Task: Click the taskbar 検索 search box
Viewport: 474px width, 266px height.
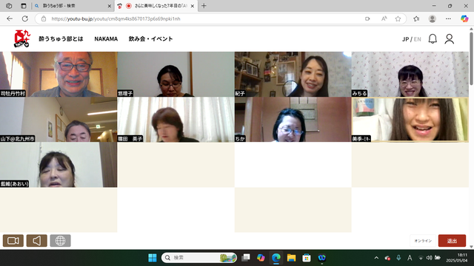Action: [x=199, y=258]
